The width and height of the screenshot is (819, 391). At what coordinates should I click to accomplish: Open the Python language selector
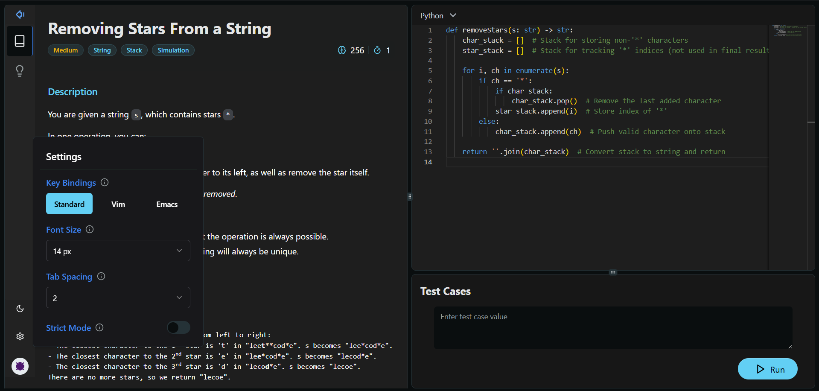click(x=438, y=16)
